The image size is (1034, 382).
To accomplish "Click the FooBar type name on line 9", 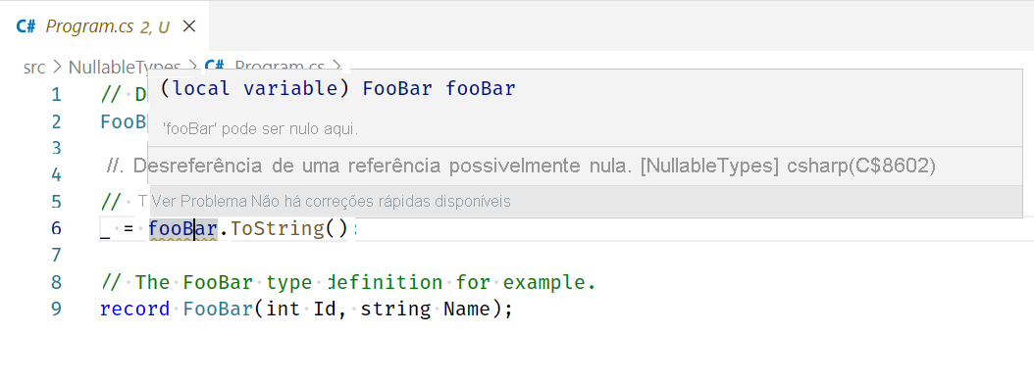I will click(218, 309).
